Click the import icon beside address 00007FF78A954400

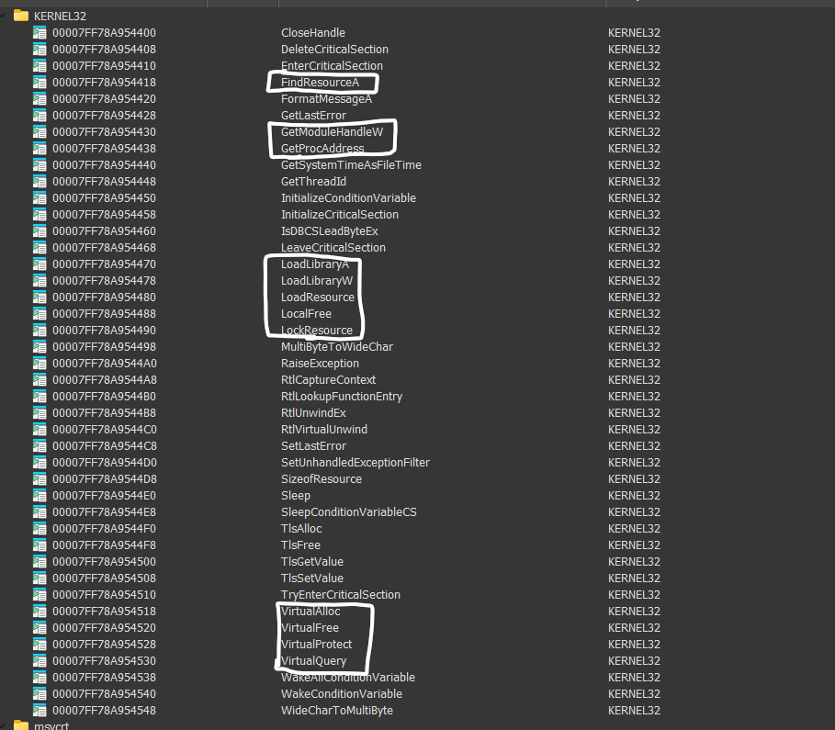point(39,33)
